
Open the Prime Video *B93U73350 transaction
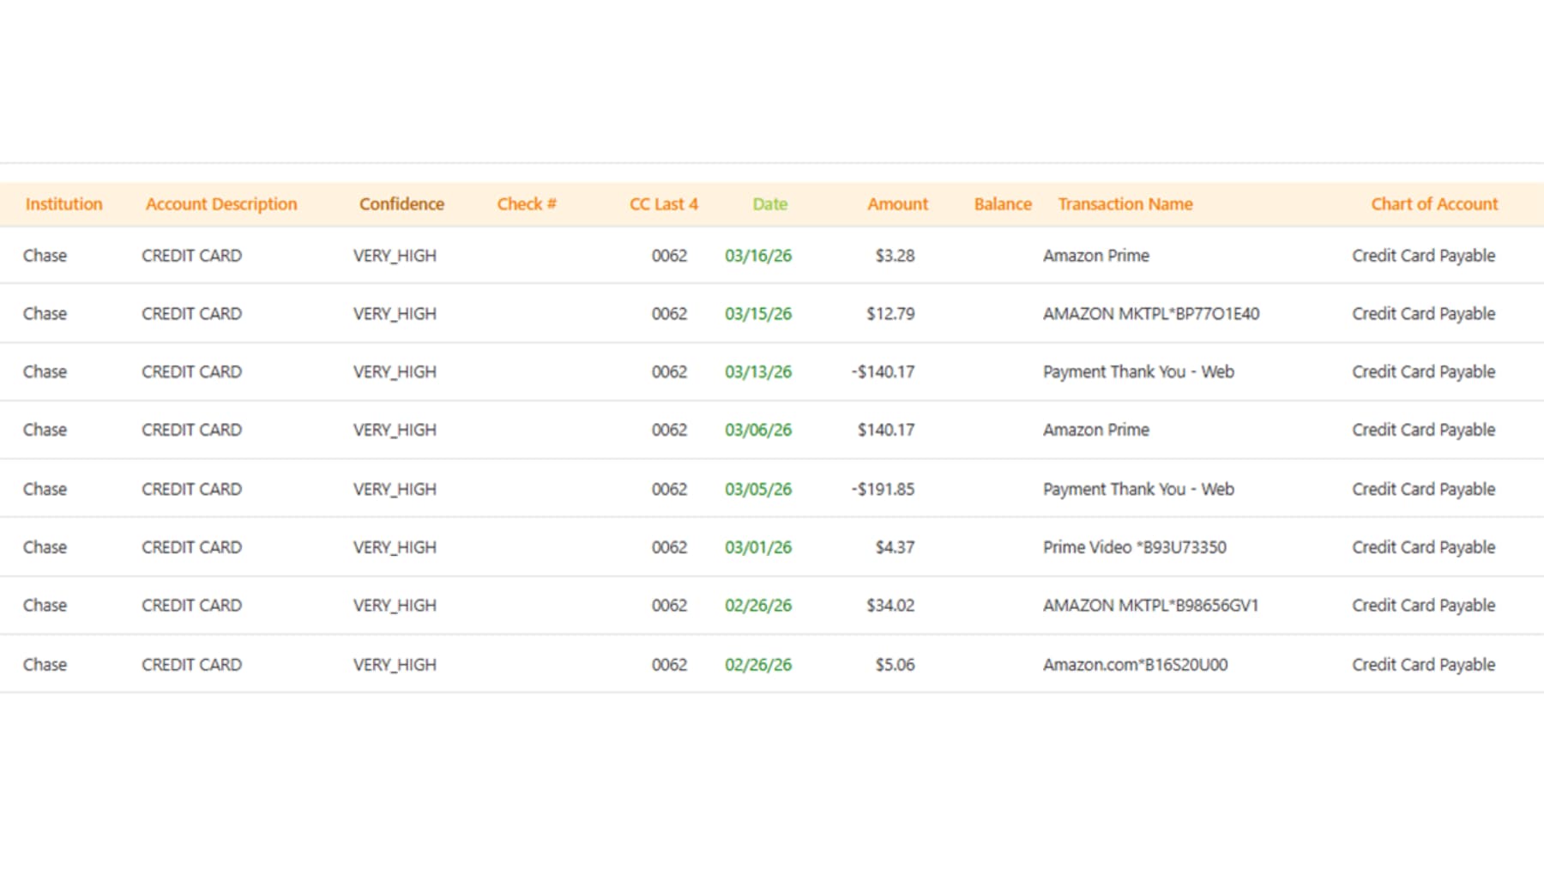tap(1135, 547)
